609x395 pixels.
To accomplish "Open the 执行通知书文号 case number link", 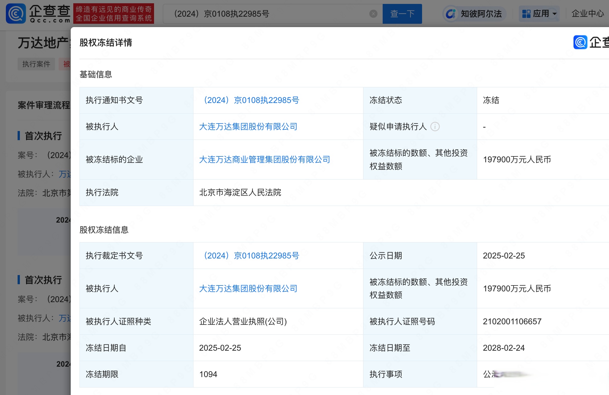I will [x=249, y=100].
